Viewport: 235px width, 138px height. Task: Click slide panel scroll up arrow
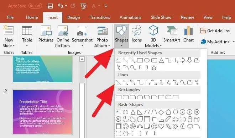(82, 59)
